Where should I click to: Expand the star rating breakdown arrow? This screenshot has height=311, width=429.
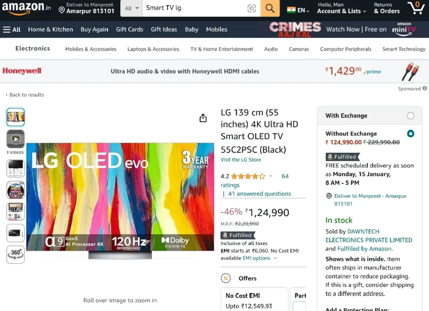coord(271,176)
